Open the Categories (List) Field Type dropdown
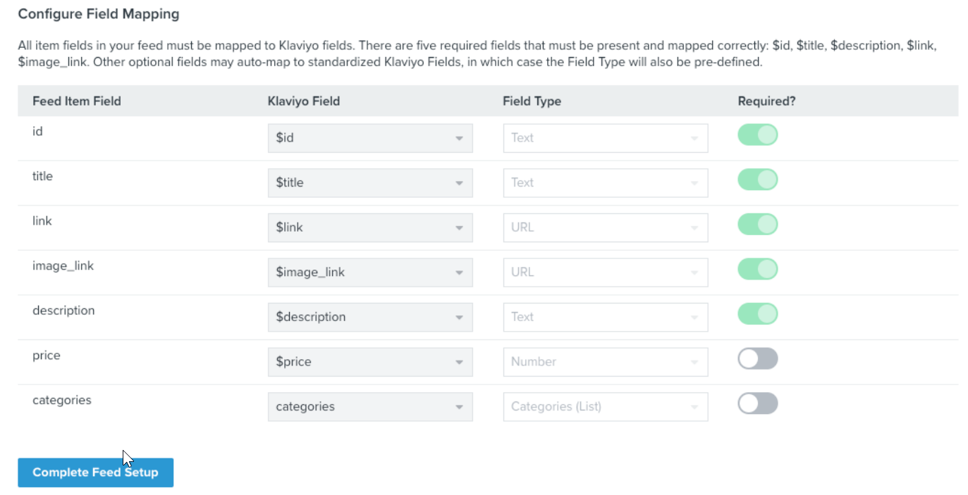The image size is (968, 495). (605, 407)
